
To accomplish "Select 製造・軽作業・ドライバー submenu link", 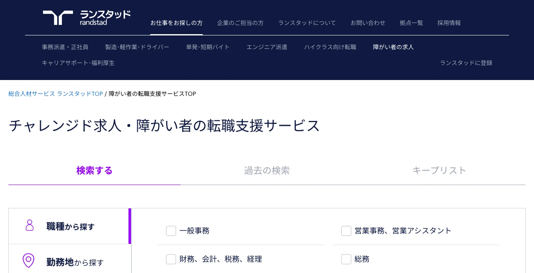I will [x=137, y=47].
